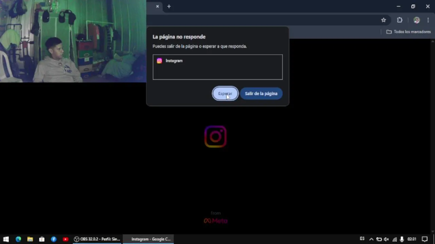Bookmark this page with the star icon
This screenshot has width=435, height=244.
coord(383,20)
